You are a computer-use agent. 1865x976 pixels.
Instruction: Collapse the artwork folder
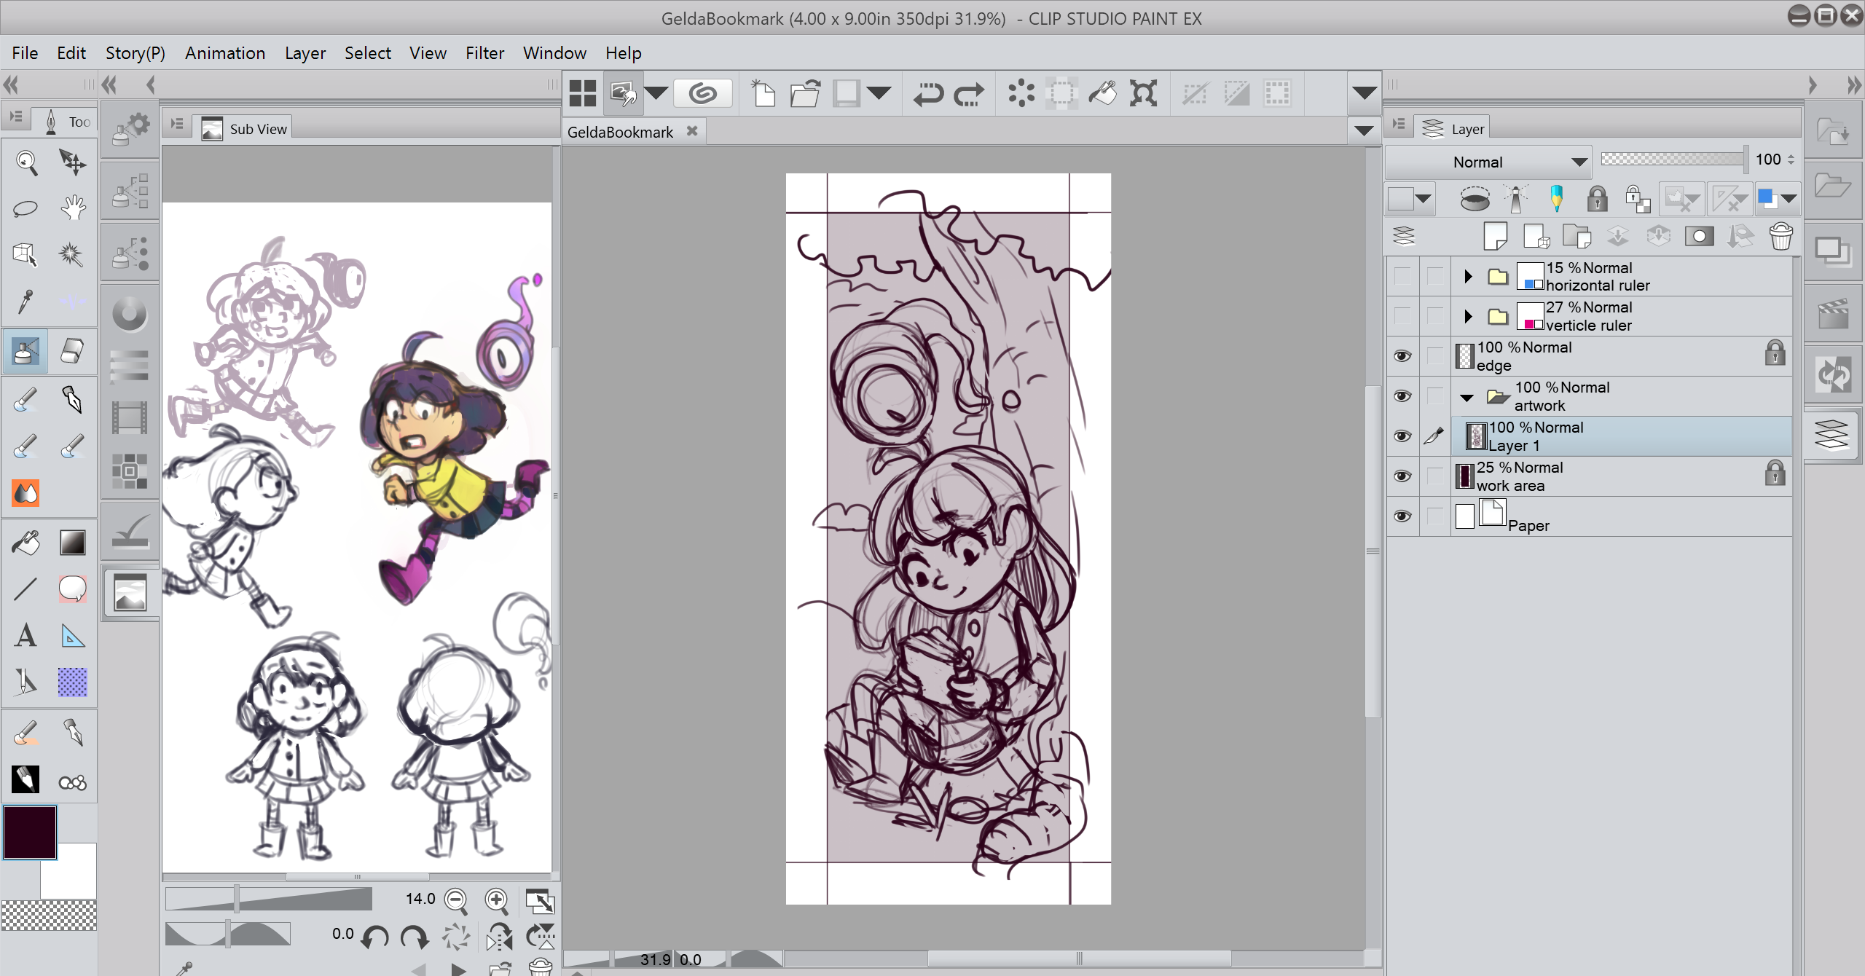point(1467,398)
